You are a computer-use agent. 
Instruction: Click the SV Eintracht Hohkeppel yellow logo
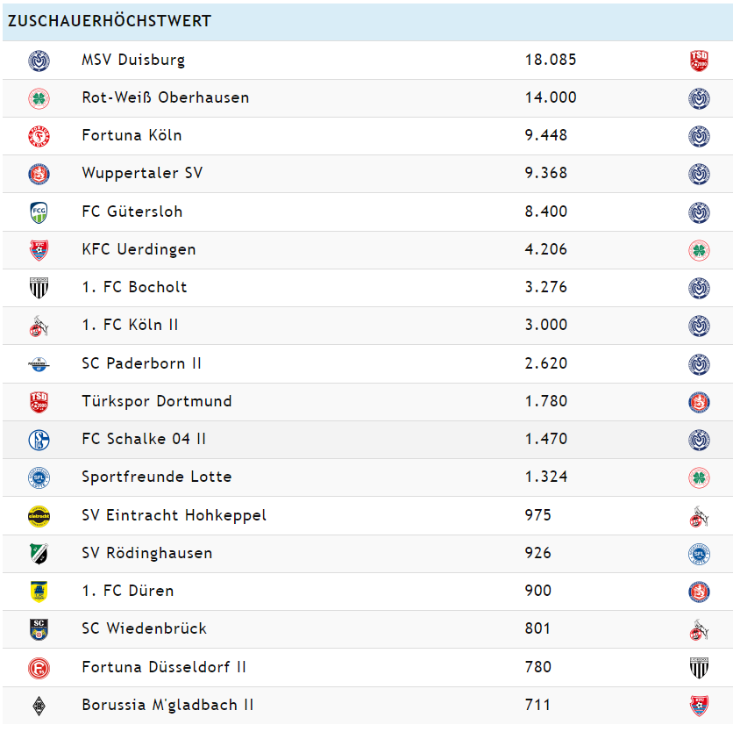click(39, 516)
